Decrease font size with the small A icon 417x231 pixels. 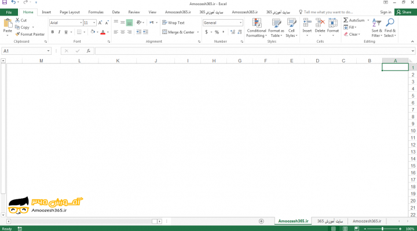[x=107, y=23]
